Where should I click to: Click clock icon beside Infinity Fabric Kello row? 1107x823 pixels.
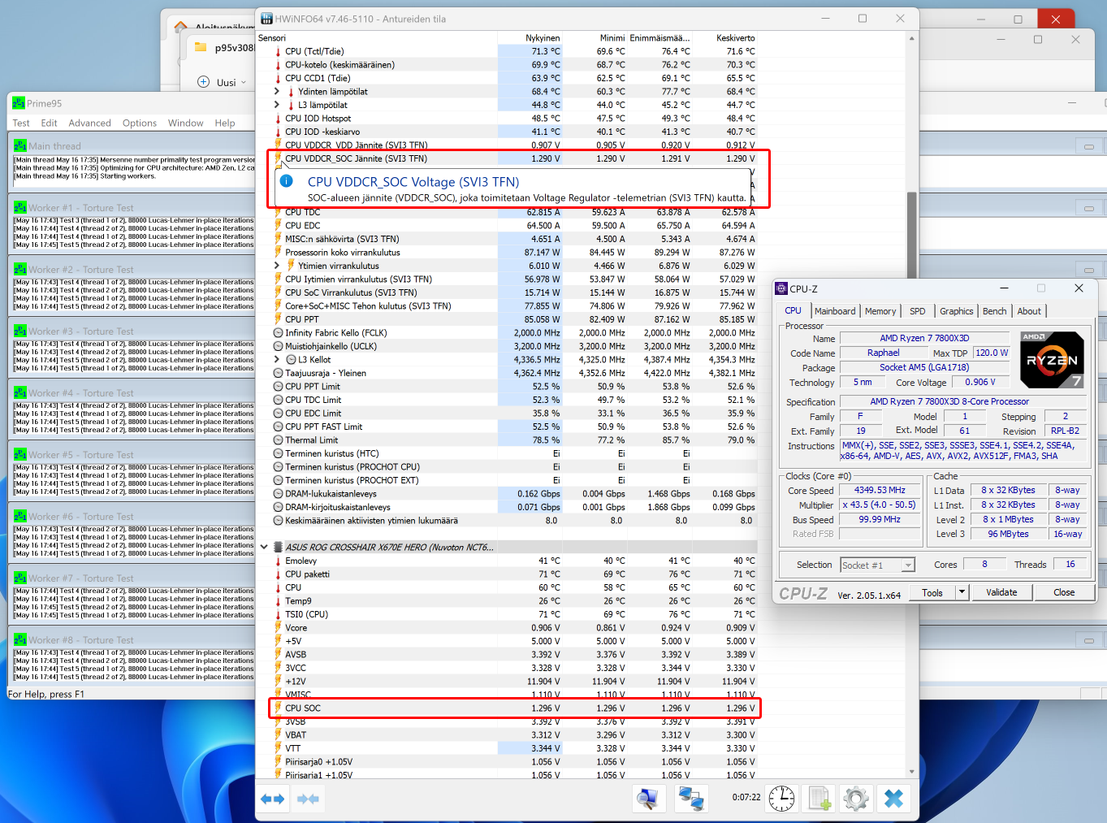click(278, 333)
